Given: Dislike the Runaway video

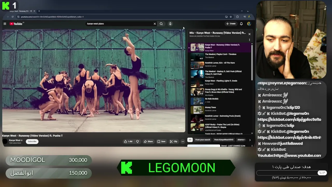Looking at the screenshot, I should tap(137, 142).
